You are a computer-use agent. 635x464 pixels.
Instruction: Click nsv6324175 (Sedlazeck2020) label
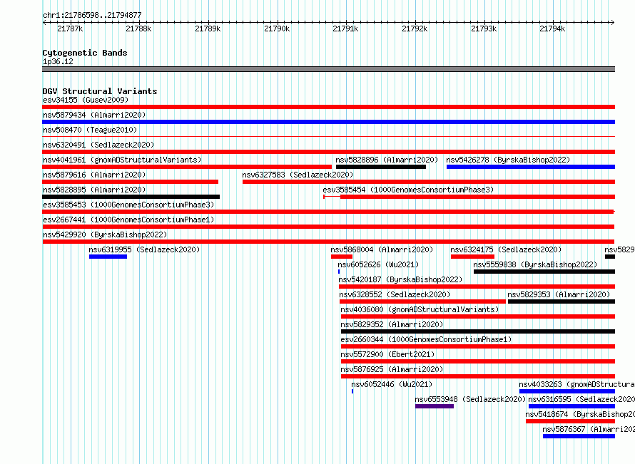click(506, 249)
